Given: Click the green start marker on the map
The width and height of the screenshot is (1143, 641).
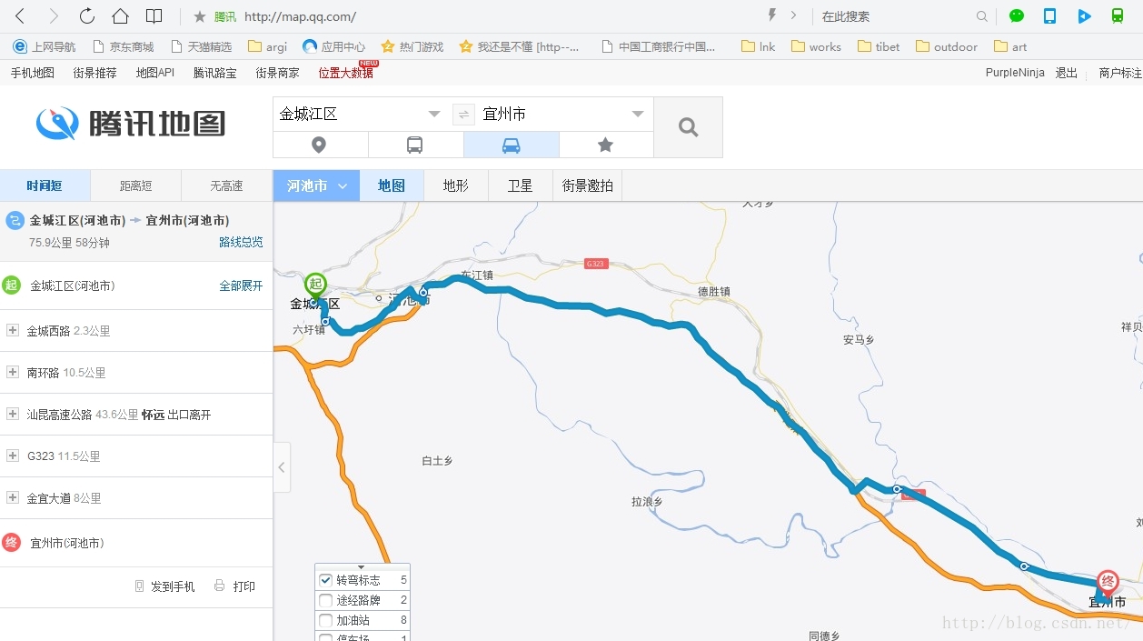Looking at the screenshot, I should point(315,286).
